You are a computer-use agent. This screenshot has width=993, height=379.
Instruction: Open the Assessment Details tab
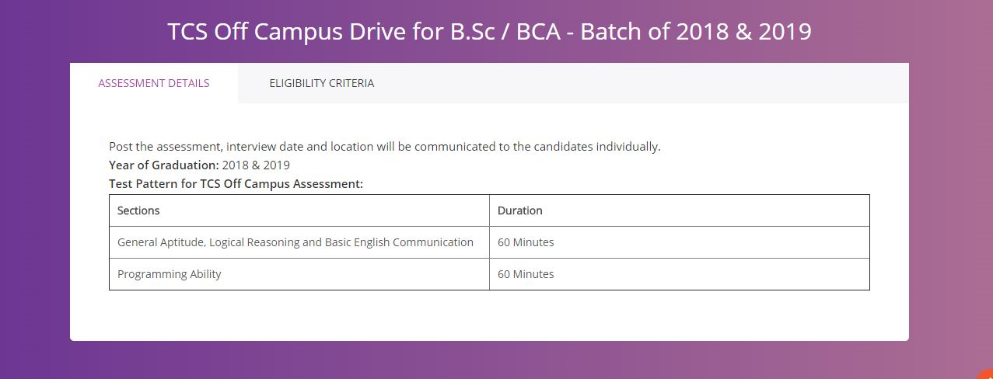(154, 83)
